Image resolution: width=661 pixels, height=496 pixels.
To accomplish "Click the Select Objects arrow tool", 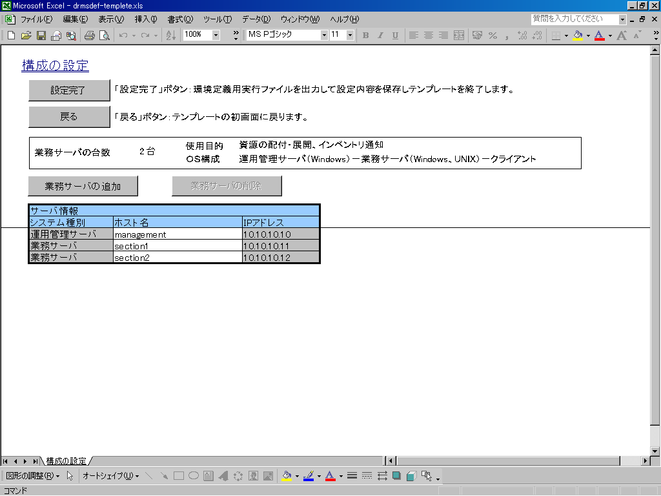I will pyautogui.click(x=70, y=476).
